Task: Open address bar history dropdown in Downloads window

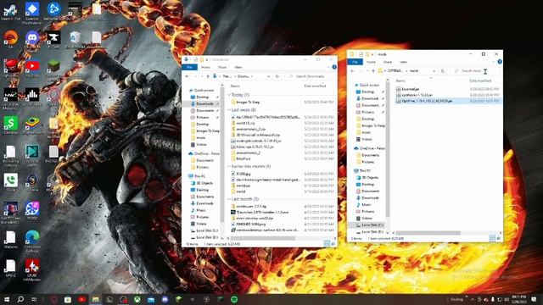Action: [268, 76]
